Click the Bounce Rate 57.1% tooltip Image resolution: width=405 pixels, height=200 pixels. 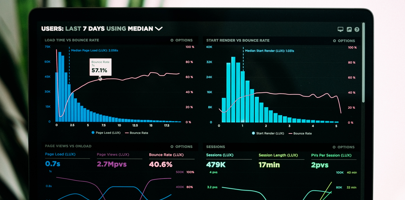coord(100,67)
